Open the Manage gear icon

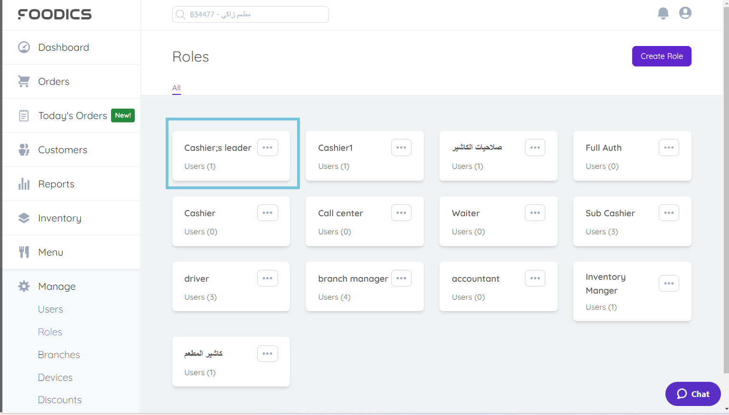pyautogui.click(x=24, y=286)
